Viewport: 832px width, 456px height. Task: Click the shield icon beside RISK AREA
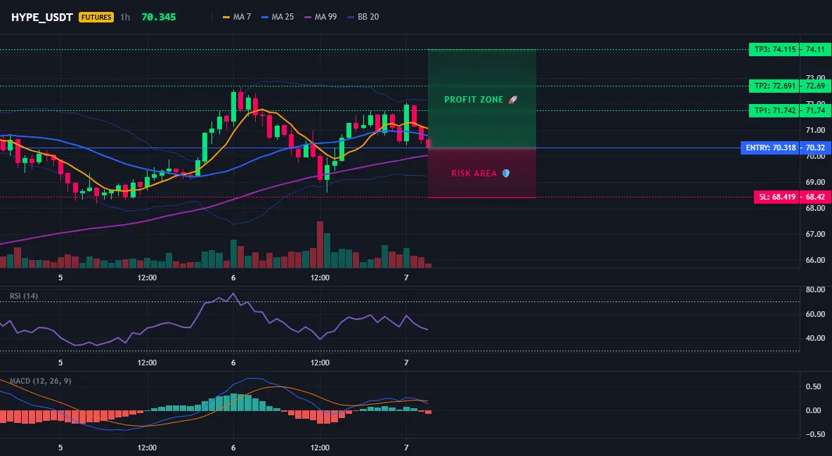click(x=506, y=173)
